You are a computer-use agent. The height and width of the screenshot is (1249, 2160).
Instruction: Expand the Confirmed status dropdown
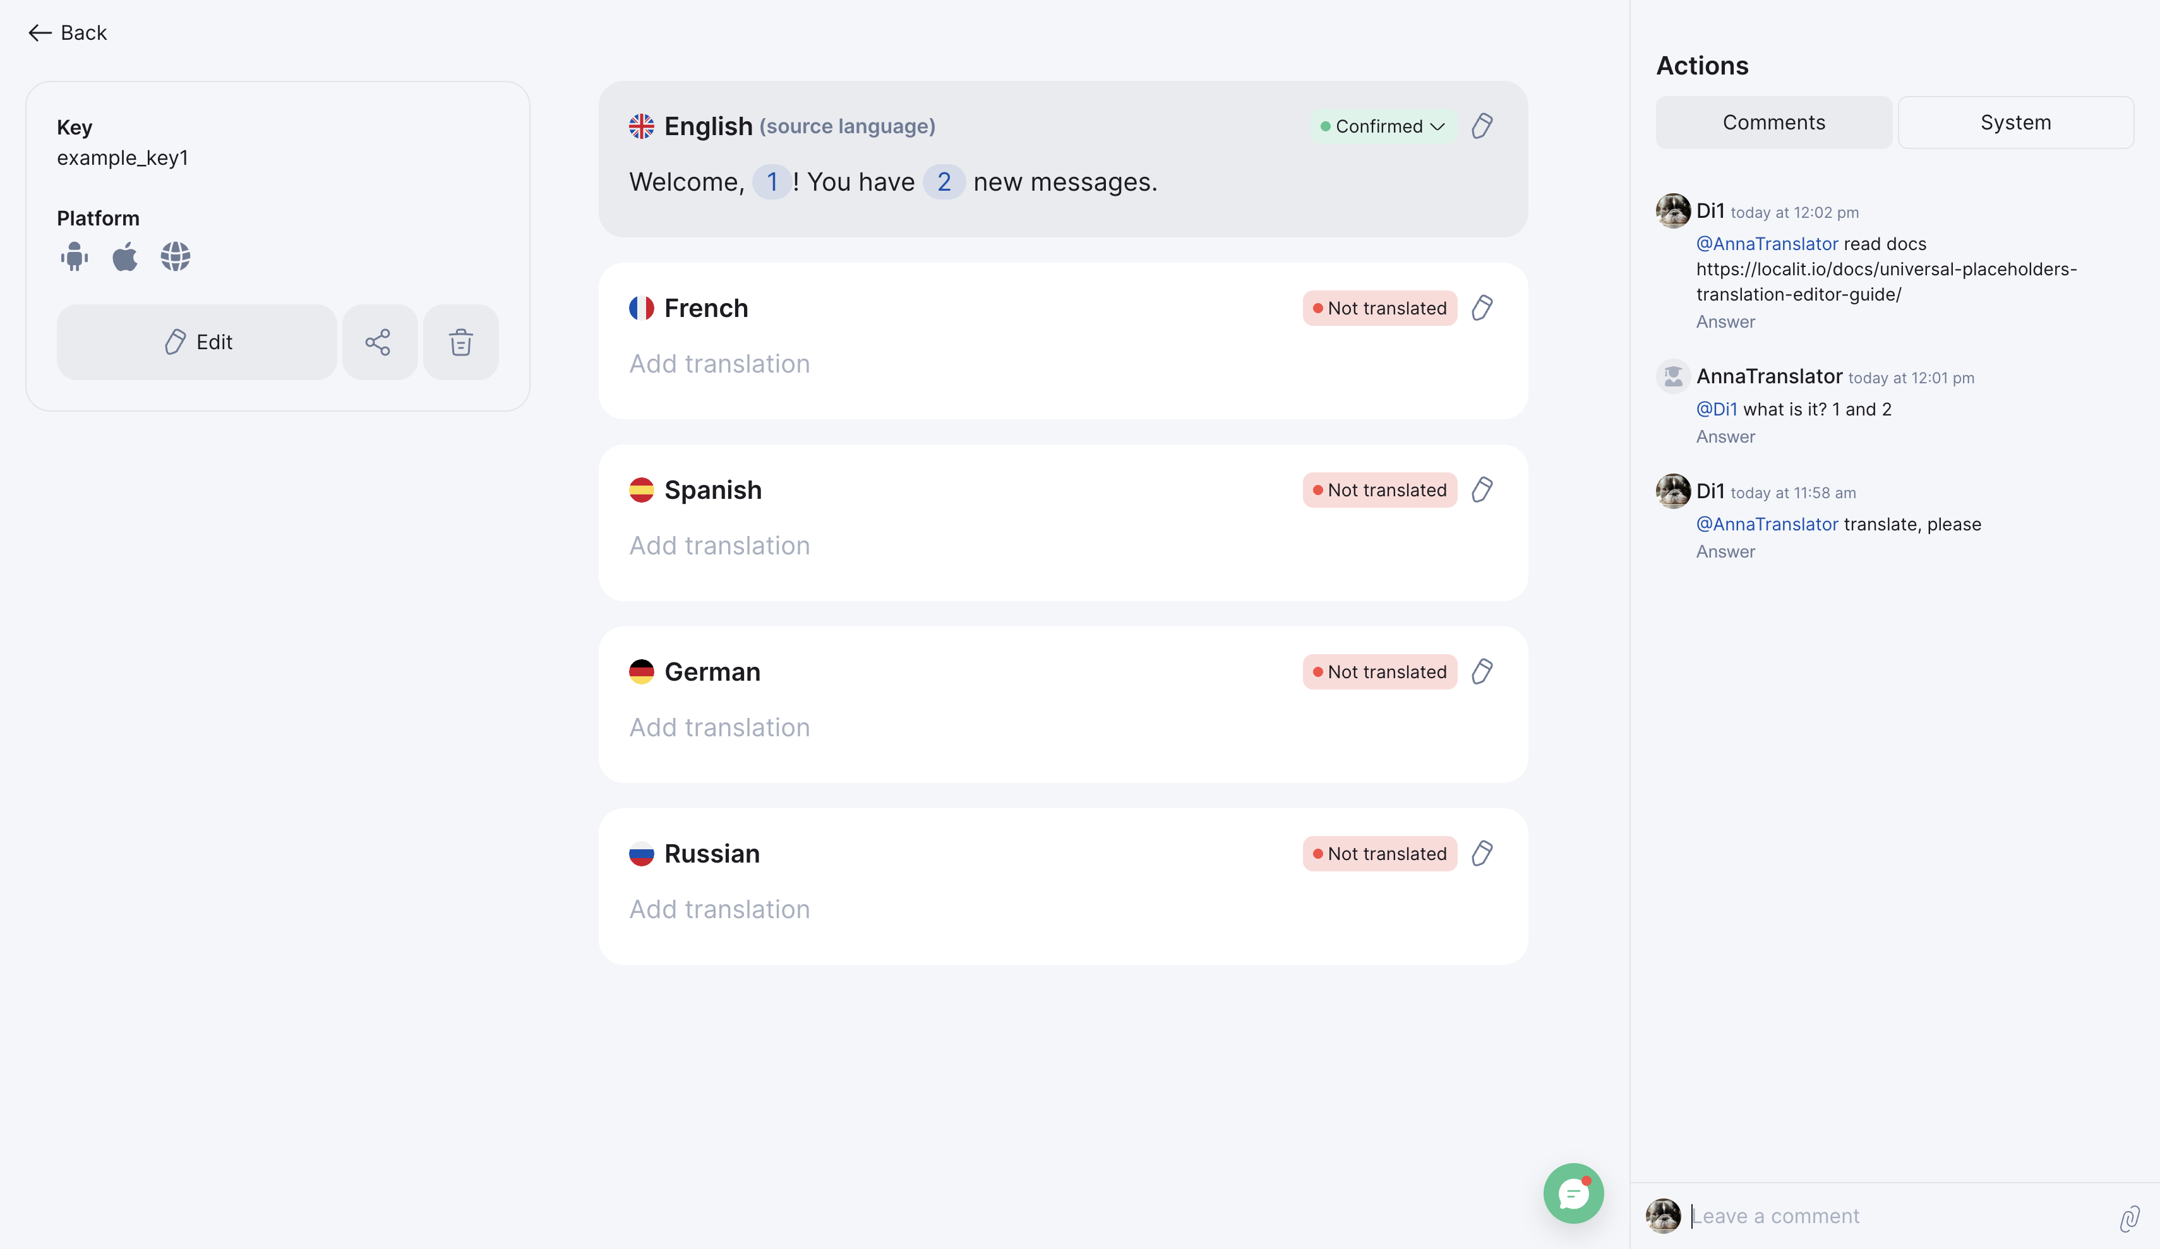pyautogui.click(x=1383, y=126)
